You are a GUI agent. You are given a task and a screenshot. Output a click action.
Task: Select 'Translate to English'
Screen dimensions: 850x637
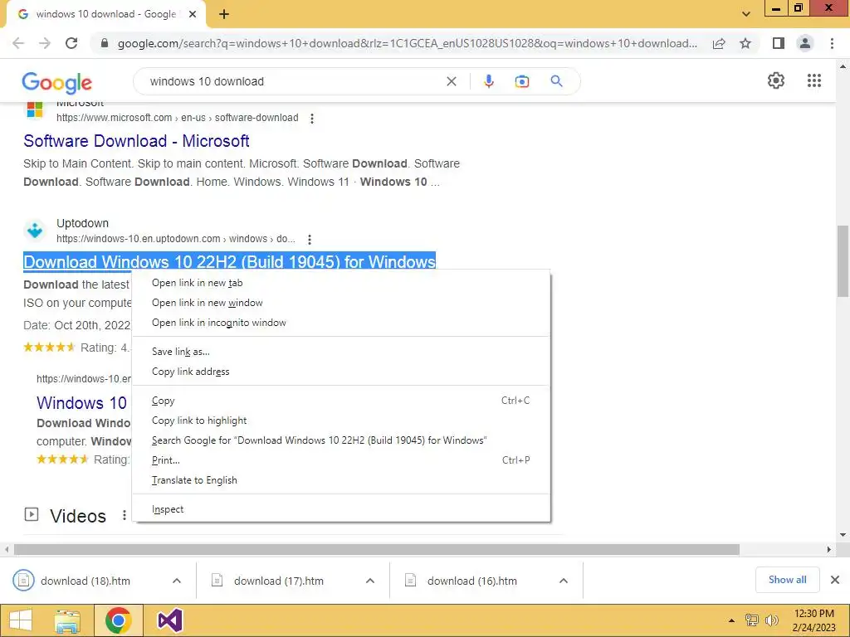point(341,480)
